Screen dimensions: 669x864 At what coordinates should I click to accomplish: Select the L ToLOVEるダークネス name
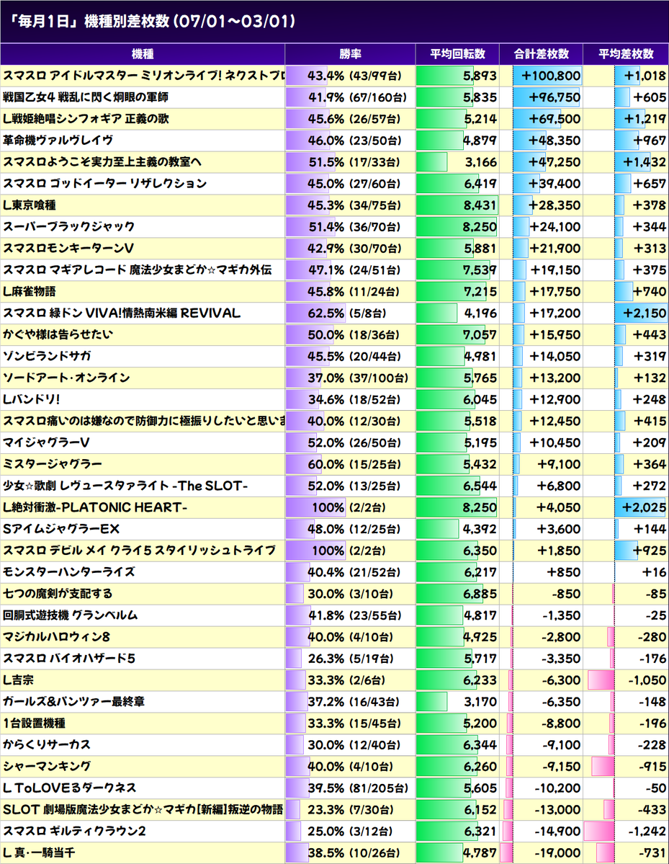point(69,788)
